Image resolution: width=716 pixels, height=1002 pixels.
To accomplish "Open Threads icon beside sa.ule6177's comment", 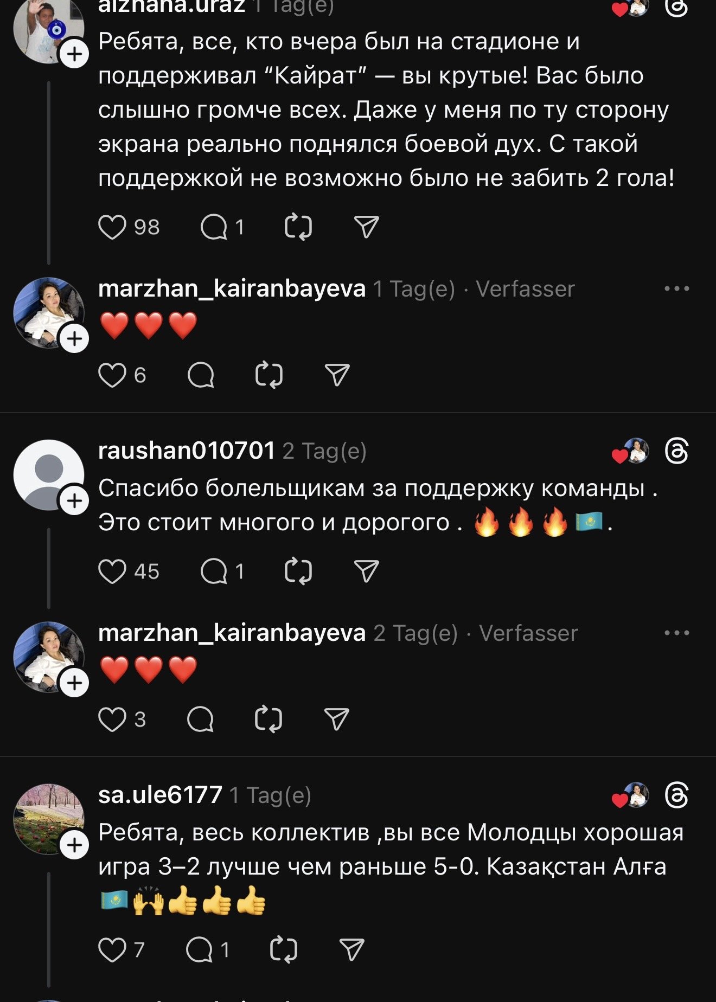I will [x=676, y=795].
